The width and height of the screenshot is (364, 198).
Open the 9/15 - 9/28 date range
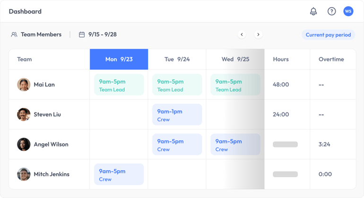click(x=103, y=34)
